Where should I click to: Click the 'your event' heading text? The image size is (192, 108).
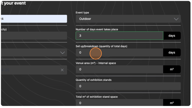pyautogui.click(x=15, y=3)
